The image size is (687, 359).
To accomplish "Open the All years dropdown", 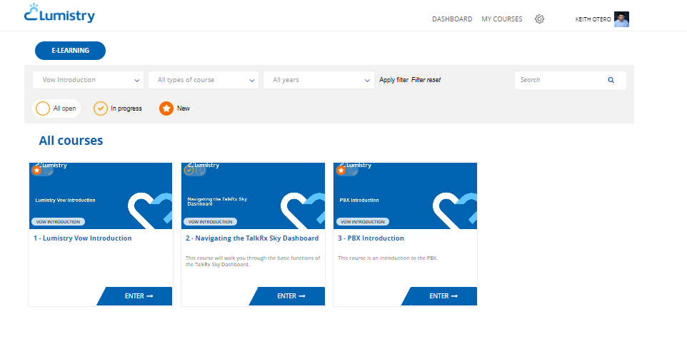I will pos(319,80).
